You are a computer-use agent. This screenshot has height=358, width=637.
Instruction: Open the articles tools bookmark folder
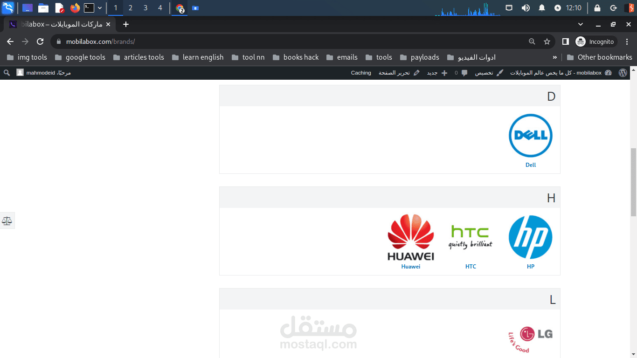[x=138, y=57]
